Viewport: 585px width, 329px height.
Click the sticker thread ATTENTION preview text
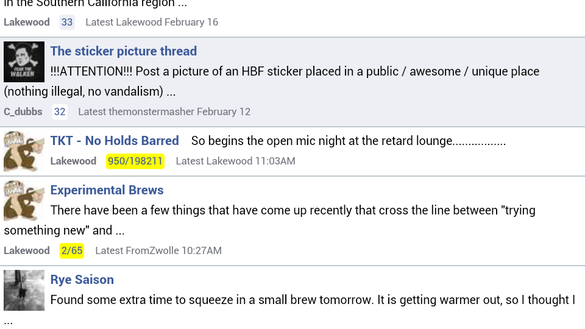[x=272, y=81]
